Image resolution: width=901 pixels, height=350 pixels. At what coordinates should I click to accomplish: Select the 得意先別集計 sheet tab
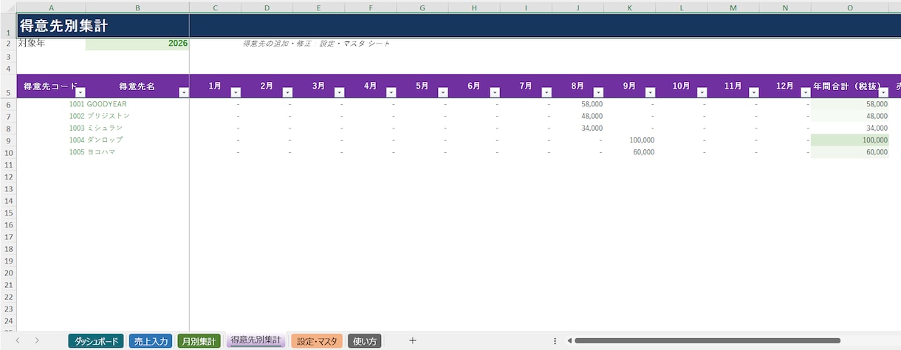[256, 340]
